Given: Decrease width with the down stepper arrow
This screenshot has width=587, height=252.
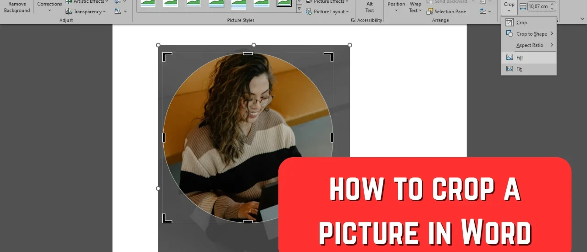Looking at the screenshot, I should [x=553, y=9].
